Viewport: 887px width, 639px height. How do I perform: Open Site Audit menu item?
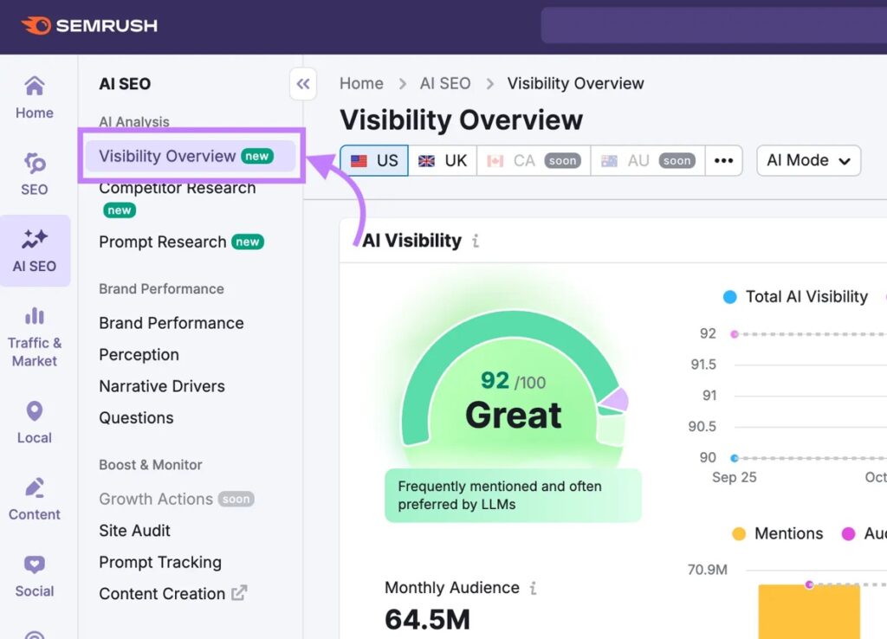tap(134, 531)
